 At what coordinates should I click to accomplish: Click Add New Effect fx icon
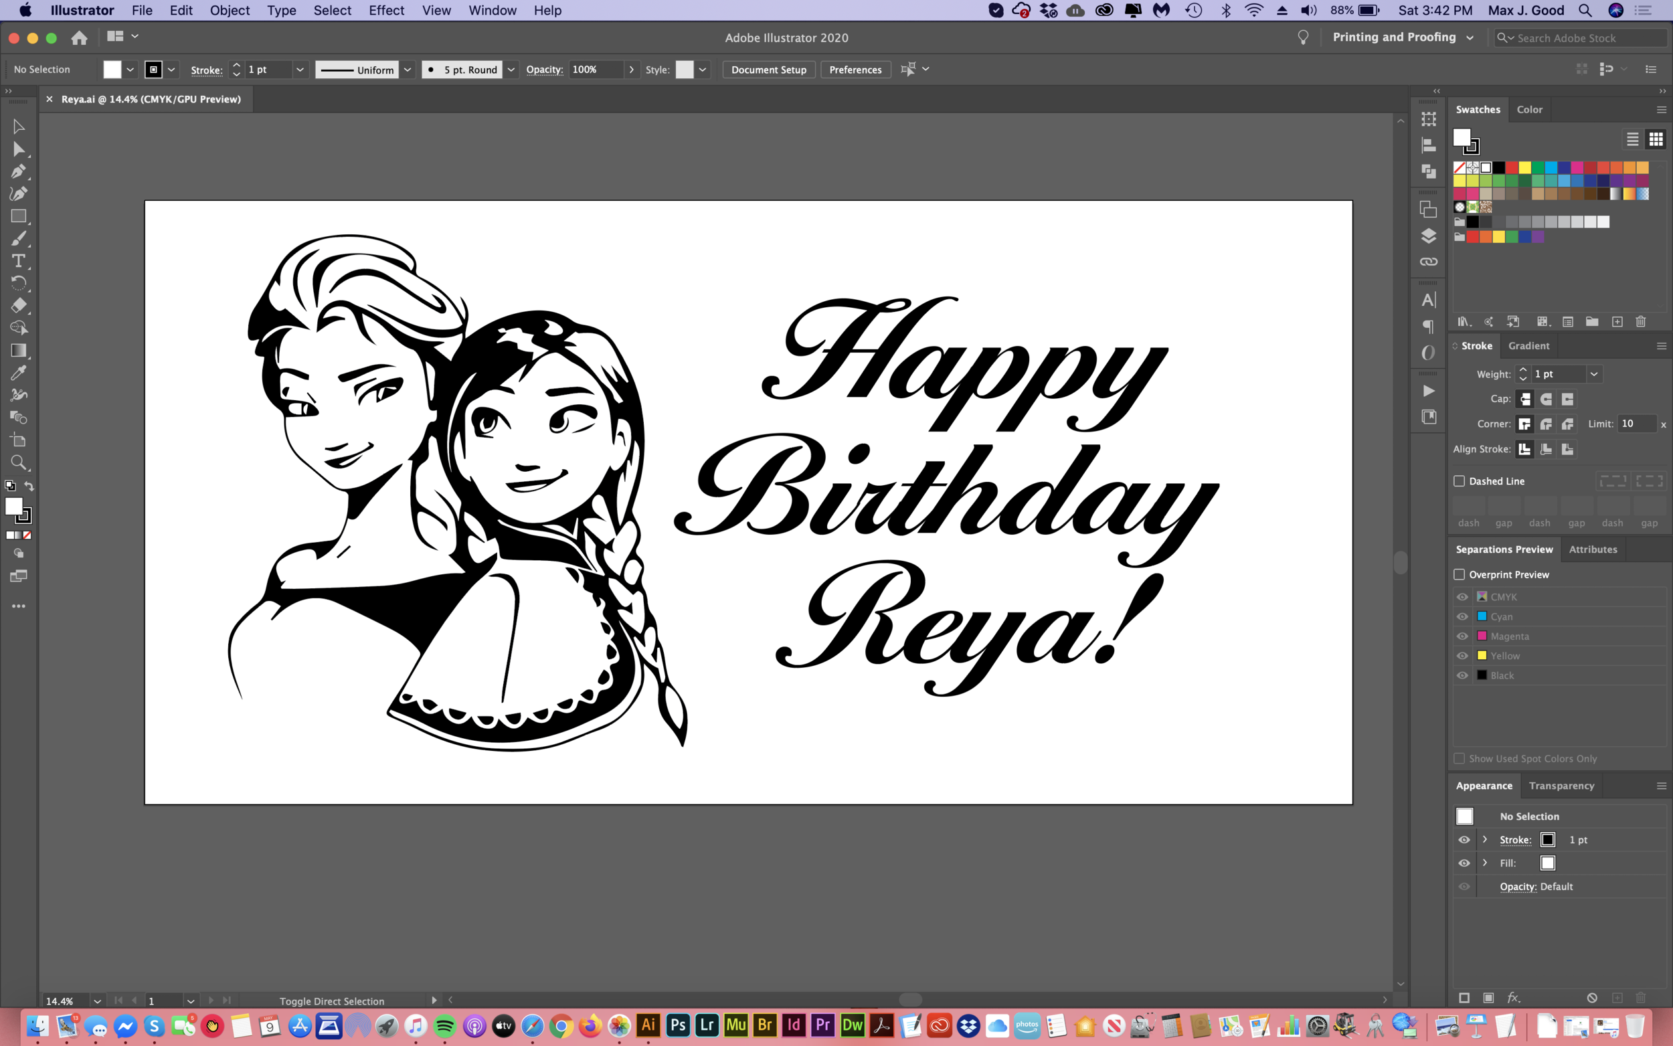coord(1513,998)
